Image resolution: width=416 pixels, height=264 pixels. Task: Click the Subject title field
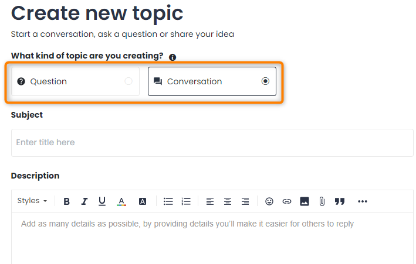[x=212, y=143]
